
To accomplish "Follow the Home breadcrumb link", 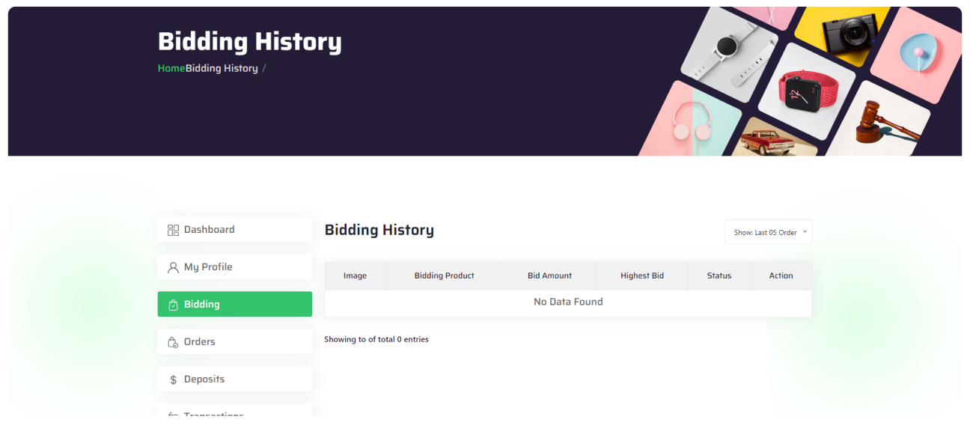I will click(171, 68).
